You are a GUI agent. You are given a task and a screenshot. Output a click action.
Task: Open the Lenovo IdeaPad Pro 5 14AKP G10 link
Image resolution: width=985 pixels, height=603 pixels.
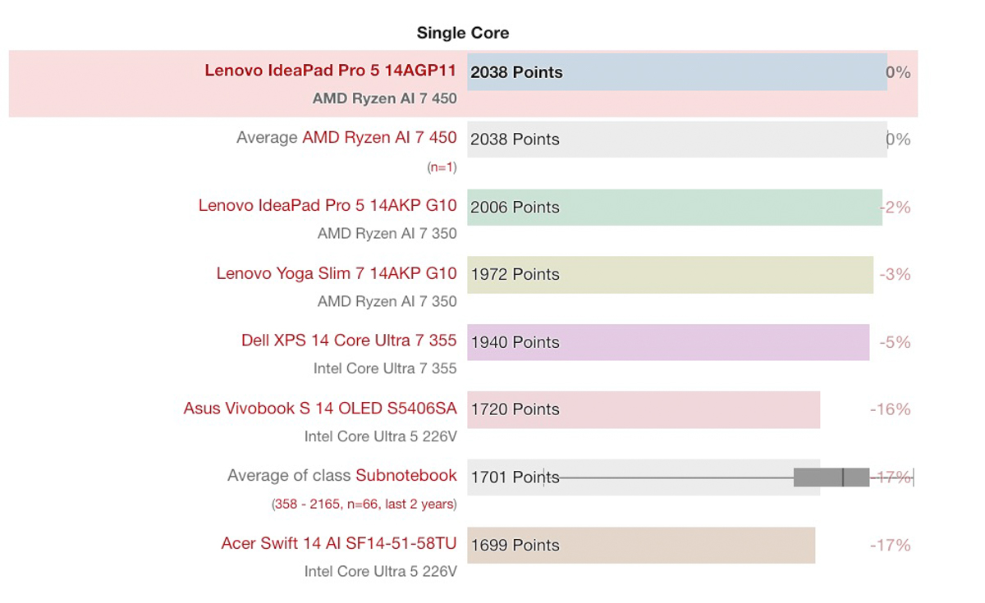328,206
